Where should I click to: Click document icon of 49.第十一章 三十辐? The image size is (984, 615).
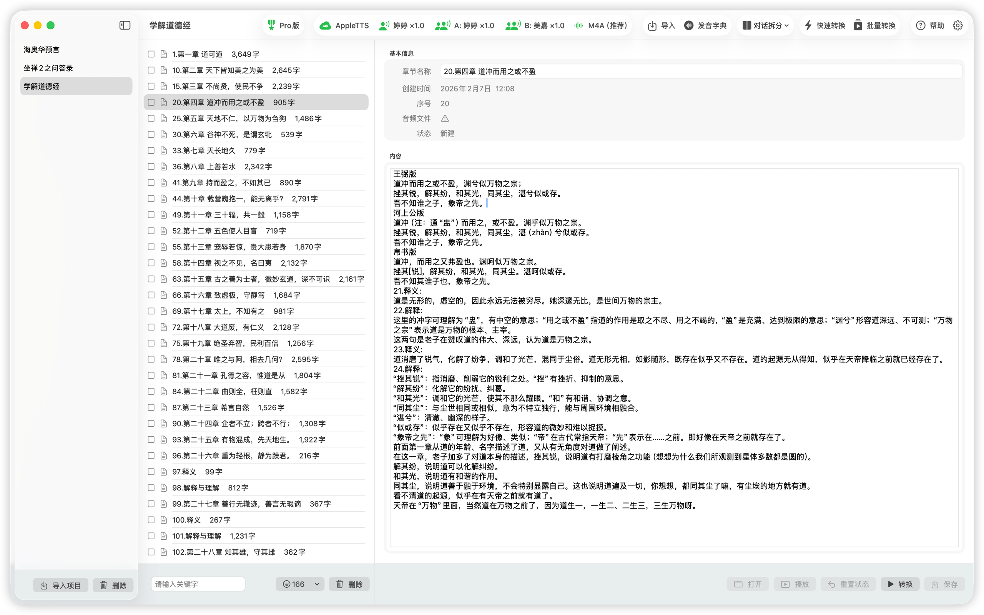tap(164, 215)
